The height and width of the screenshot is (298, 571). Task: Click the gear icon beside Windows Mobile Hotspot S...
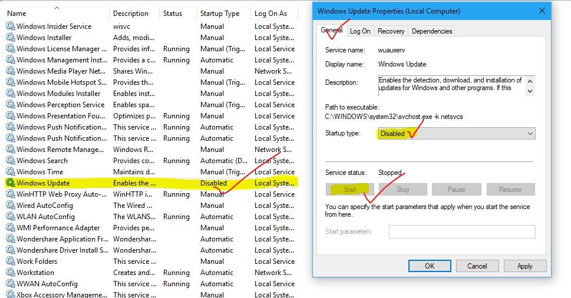pyautogui.click(x=11, y=82)
